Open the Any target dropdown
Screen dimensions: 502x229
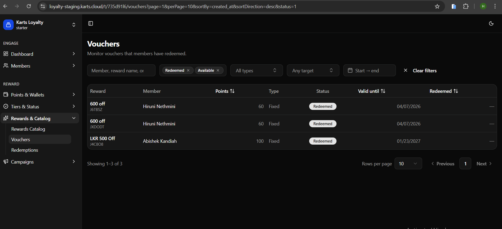pyautogui.click(x=313, y=70)
